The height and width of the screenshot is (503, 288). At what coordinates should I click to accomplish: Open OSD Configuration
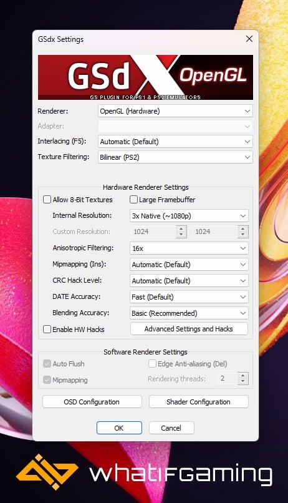[x=92, y=402]
